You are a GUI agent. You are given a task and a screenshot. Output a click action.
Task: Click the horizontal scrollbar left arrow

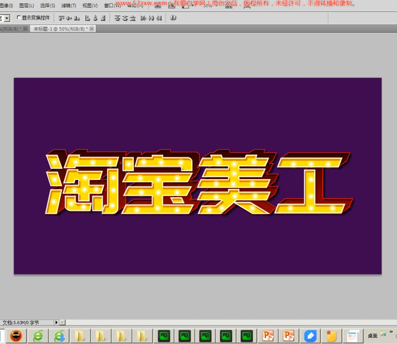62,322
